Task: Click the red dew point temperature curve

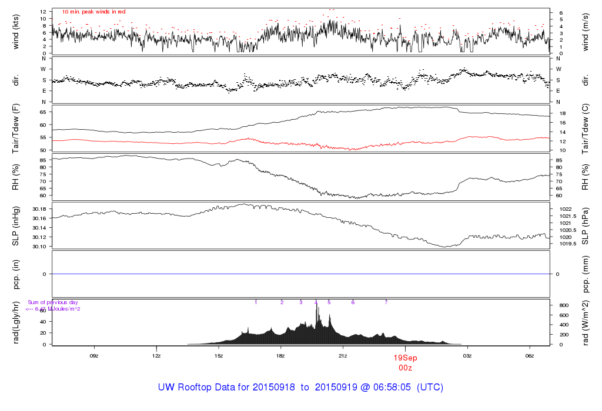Action: (300, 143)
